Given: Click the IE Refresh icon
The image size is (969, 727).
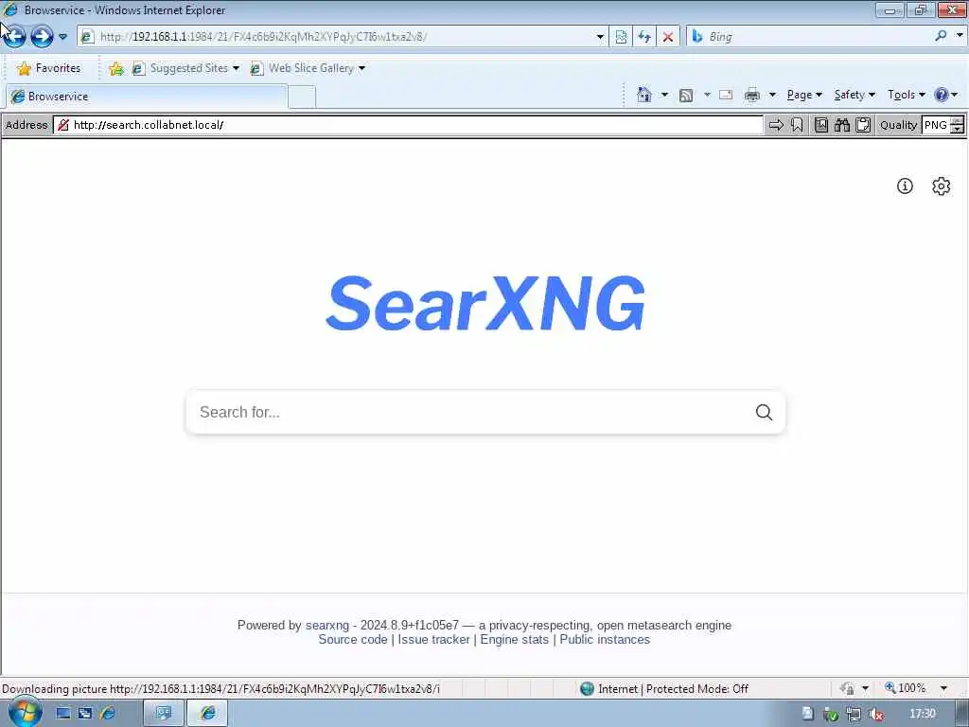Looking at the screenshot, I should click(x=643, y=37).
